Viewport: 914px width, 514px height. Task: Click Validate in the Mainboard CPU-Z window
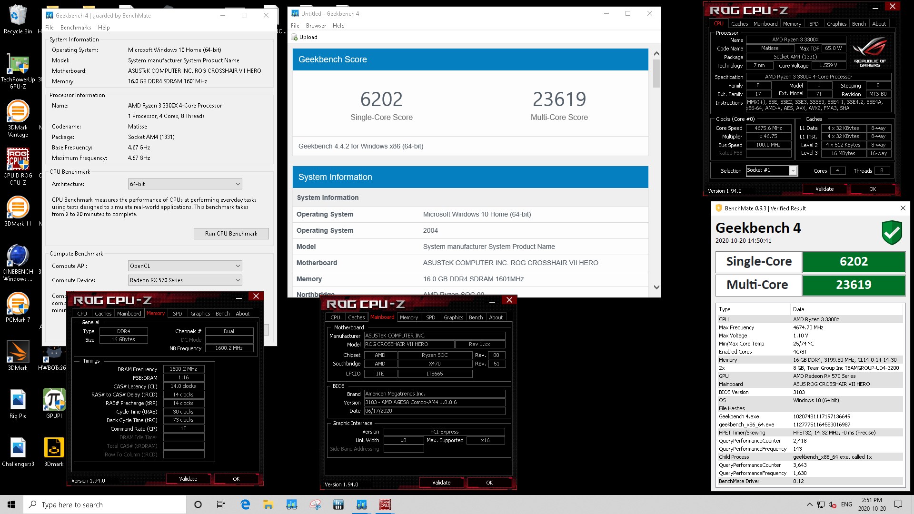[441, 483]
